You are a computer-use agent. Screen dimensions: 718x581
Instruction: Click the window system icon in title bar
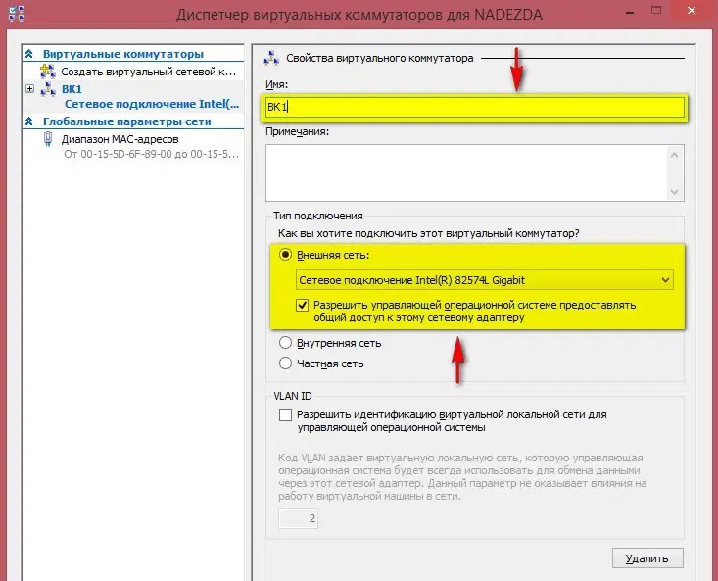17,14
